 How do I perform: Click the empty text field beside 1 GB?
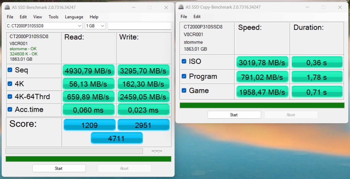point(139,26)
